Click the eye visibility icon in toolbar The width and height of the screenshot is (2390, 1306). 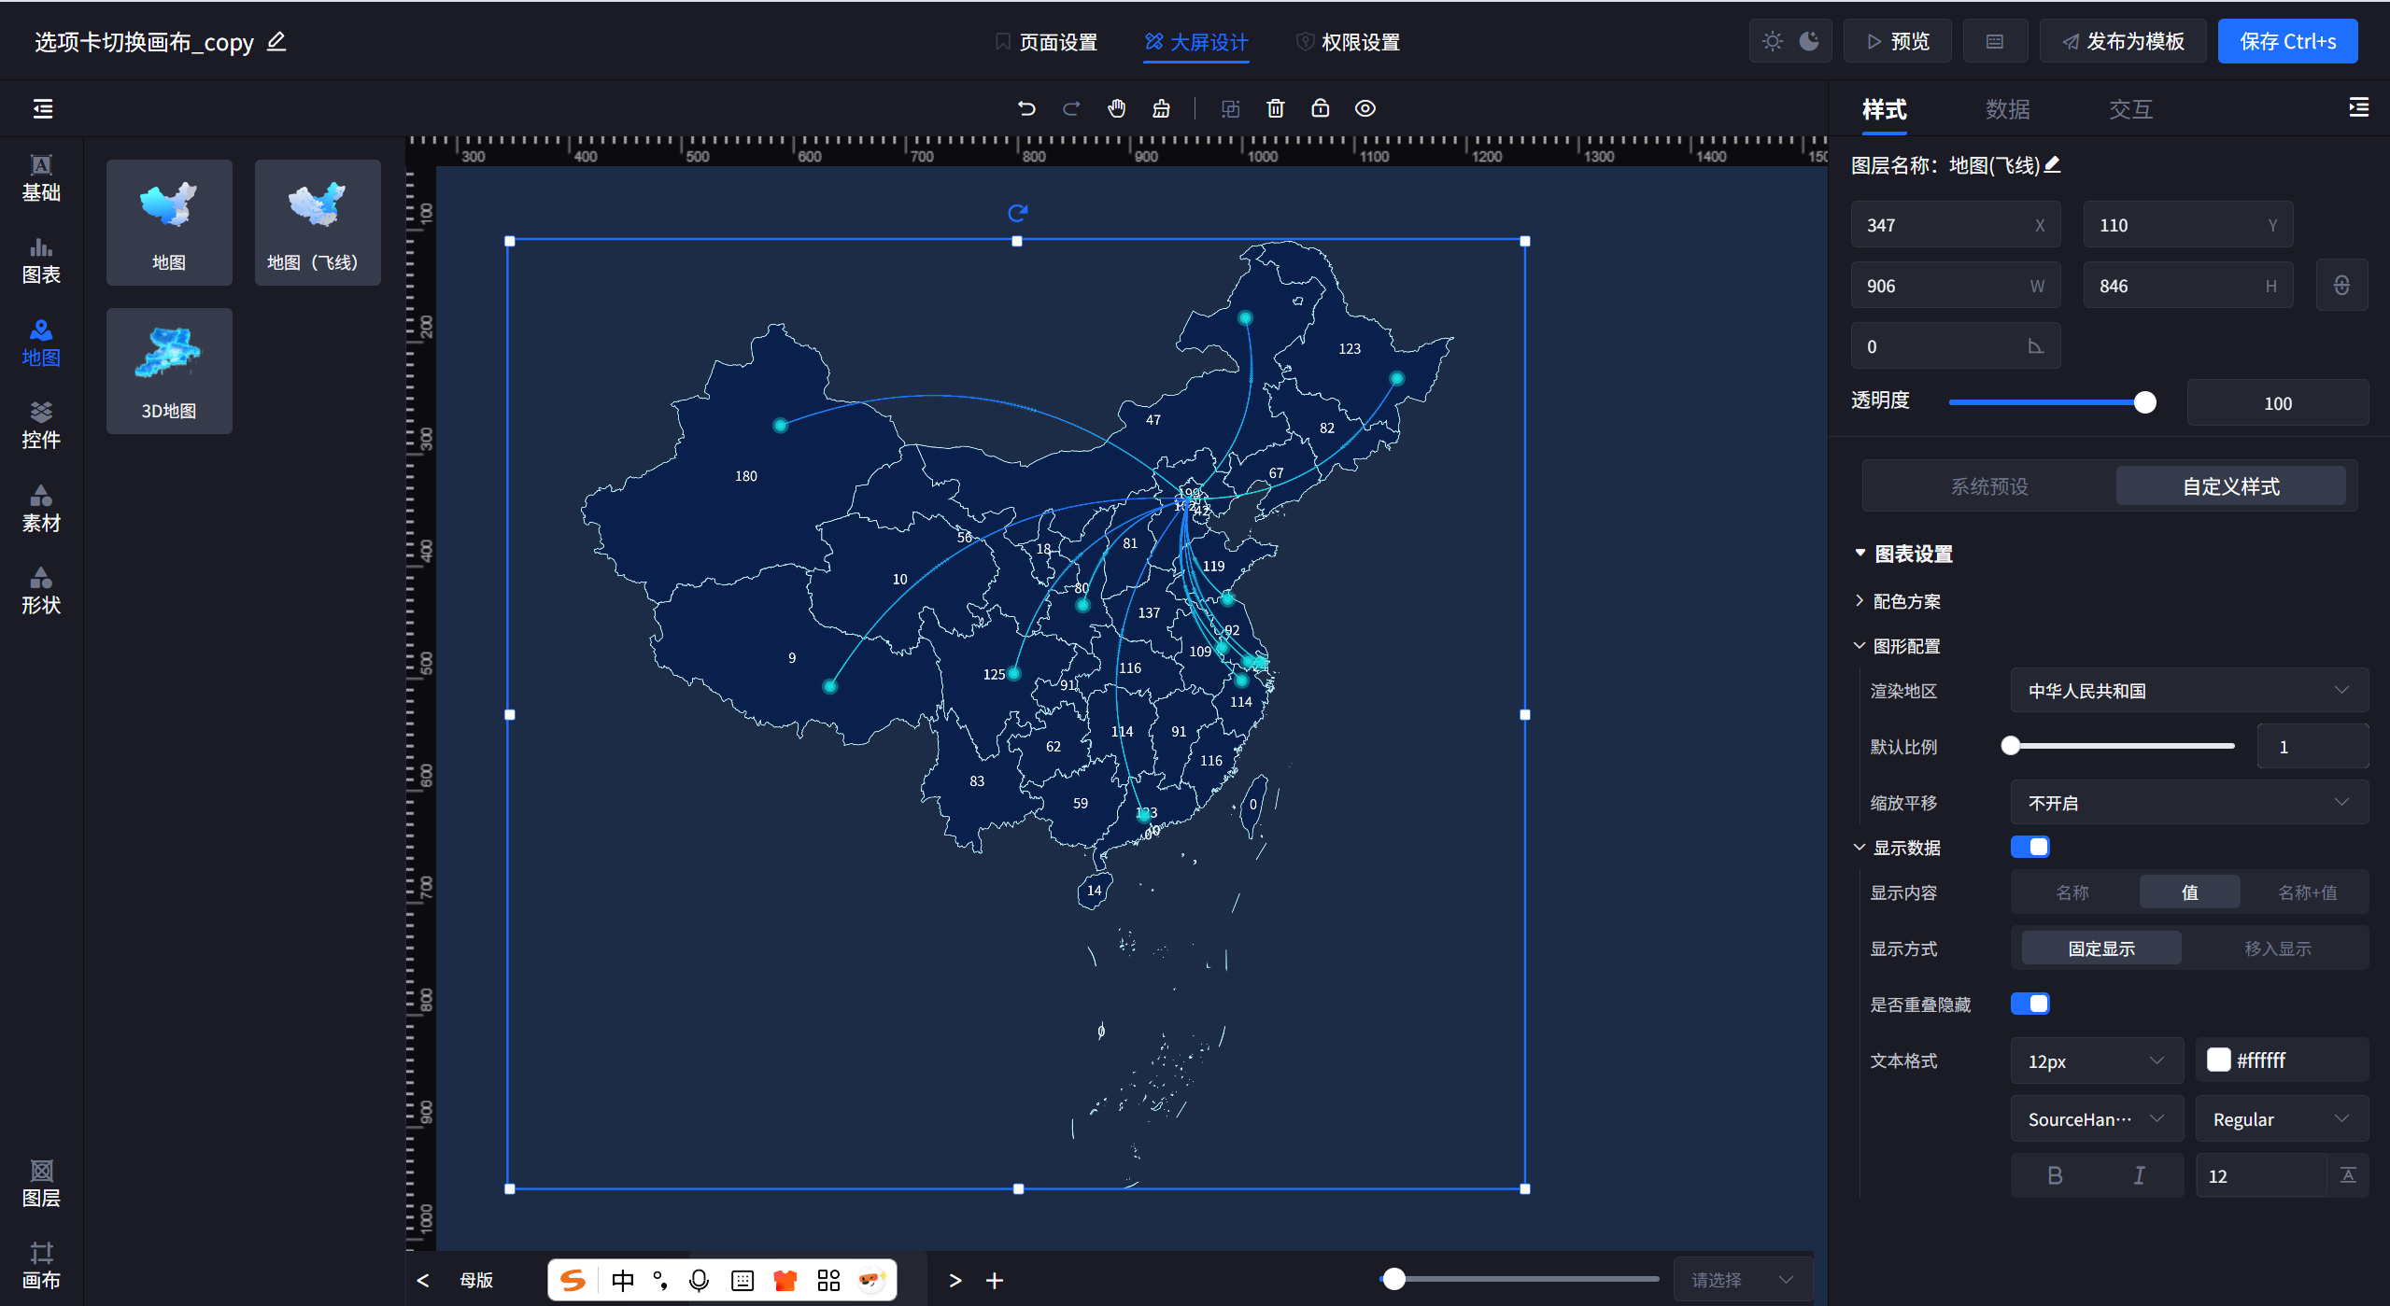1365,108
